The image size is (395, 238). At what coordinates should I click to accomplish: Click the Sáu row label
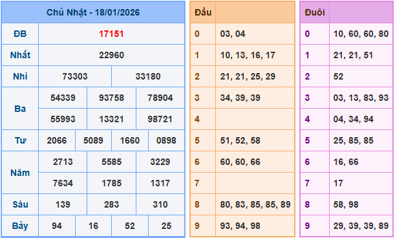pos(20,204)
